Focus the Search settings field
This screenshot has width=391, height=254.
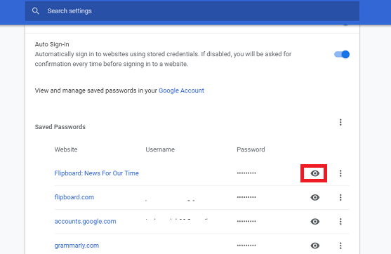(192, 11)
